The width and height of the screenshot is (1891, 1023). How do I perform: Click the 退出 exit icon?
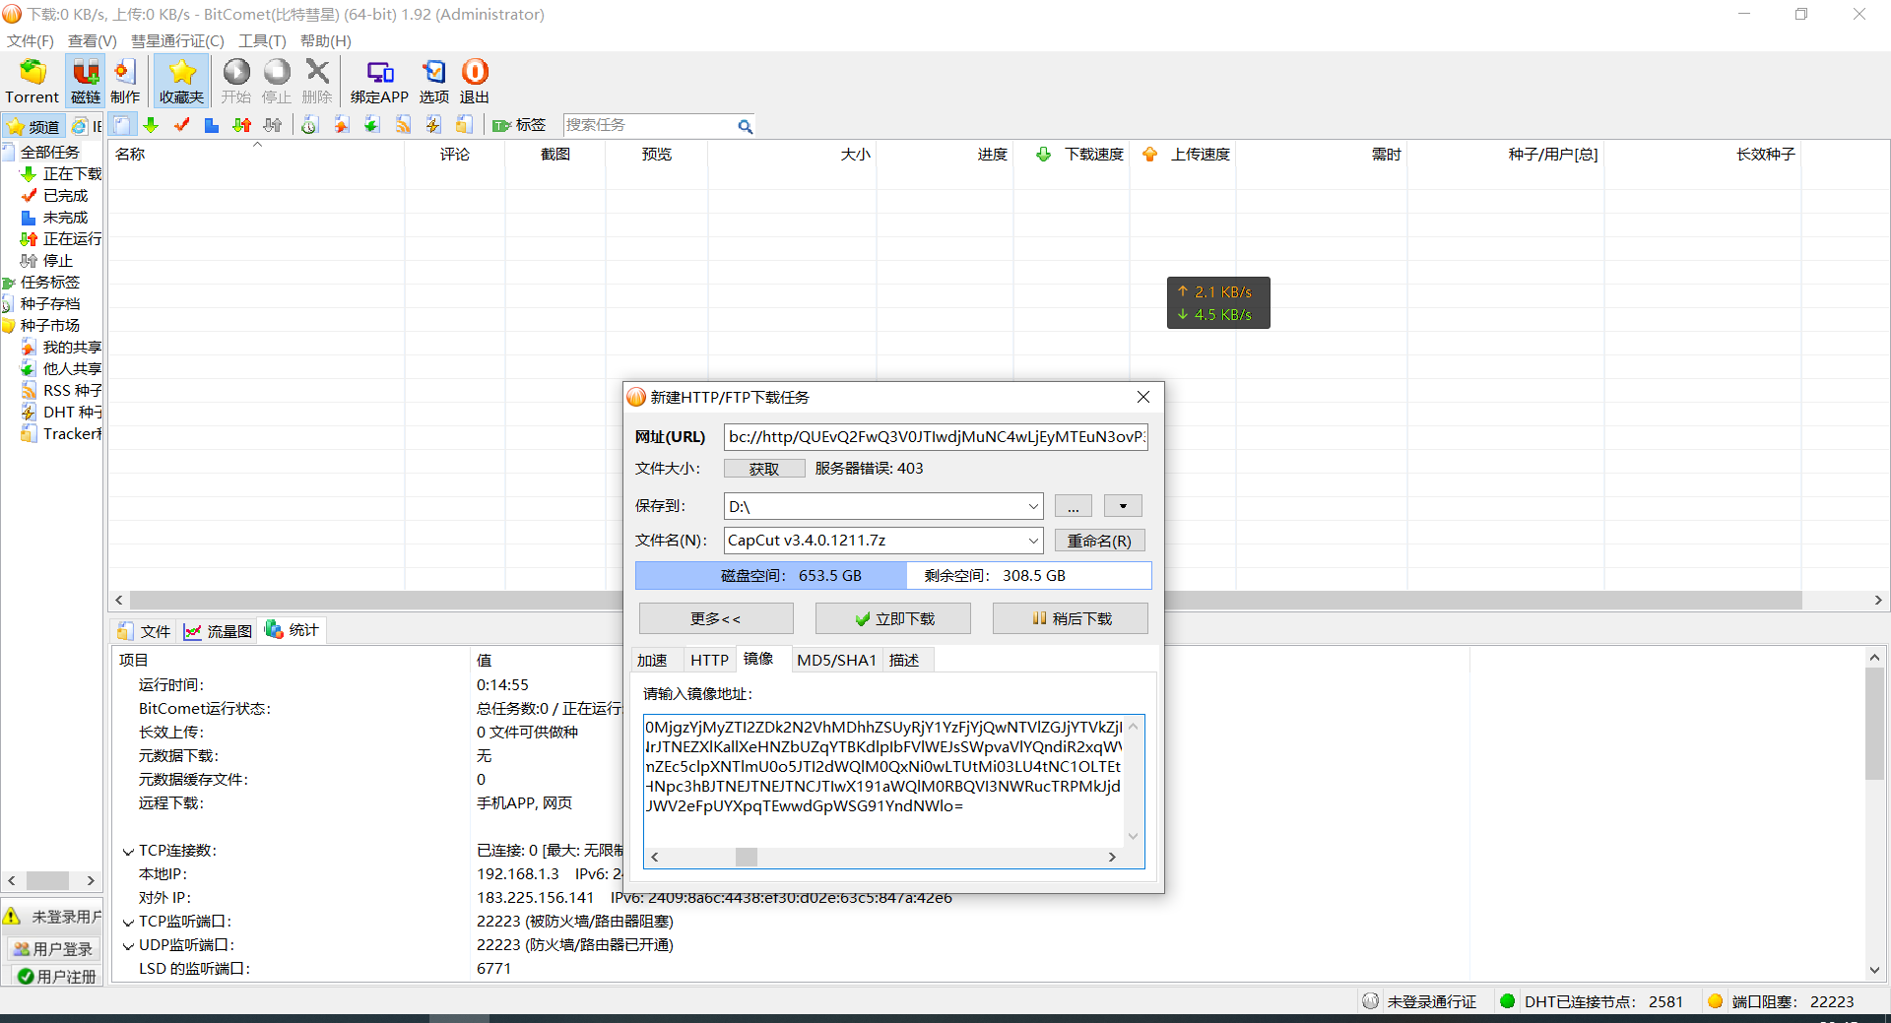[475, 81]
